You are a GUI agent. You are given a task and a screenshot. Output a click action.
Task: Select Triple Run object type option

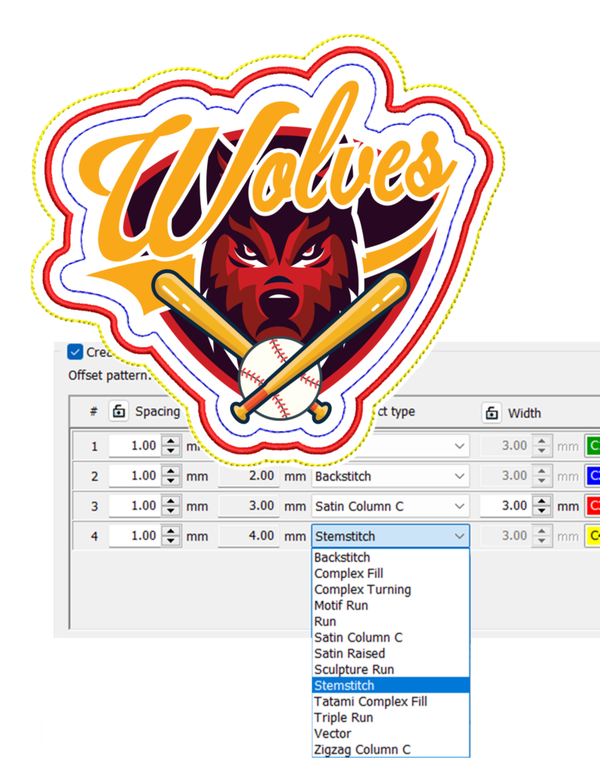[x=344, y=717]
